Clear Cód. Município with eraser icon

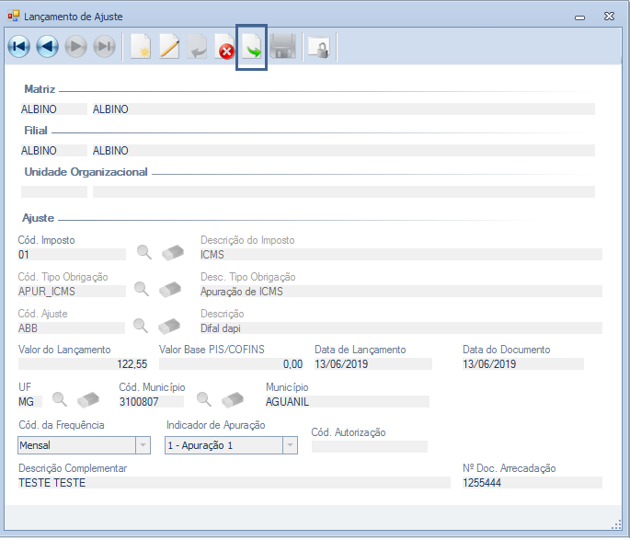coord(234,399)
